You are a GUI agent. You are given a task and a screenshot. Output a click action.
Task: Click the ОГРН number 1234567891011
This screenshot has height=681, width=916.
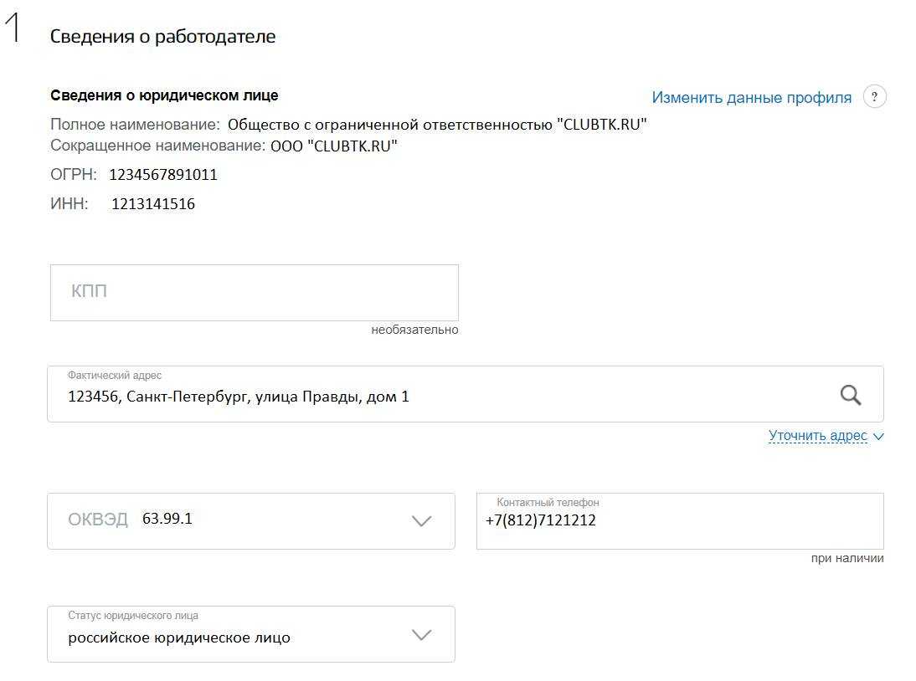pyautogui.click(x=163, y=175)
